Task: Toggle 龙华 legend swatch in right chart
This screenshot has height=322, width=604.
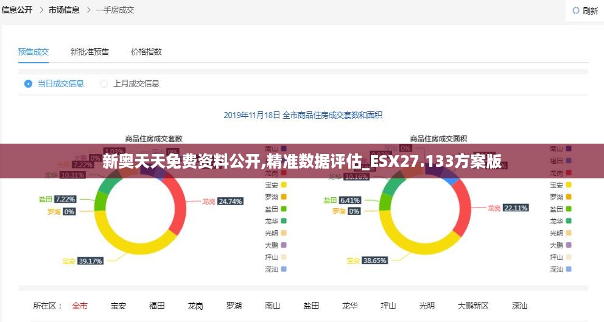Action: point(569,221)
